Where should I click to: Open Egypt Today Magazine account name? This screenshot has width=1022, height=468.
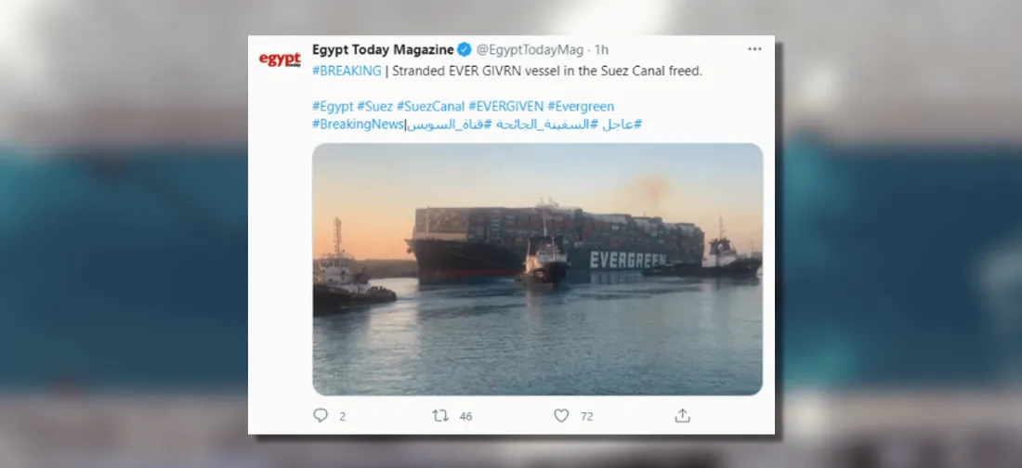[x=383, y=49]
